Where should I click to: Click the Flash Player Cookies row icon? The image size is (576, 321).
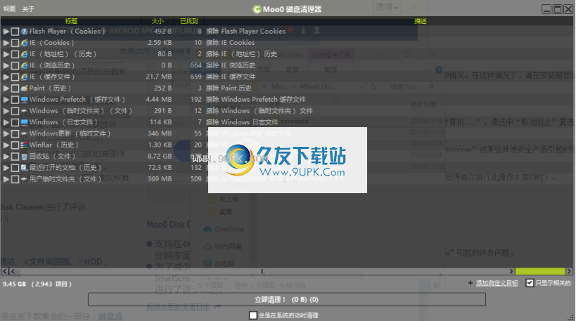tap(24, 32)
